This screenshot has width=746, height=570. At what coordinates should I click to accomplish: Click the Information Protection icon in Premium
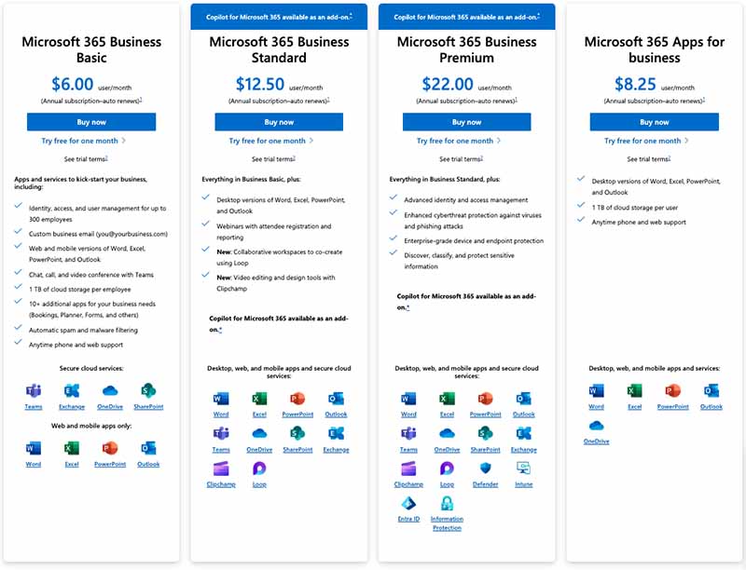coord(447,504)
